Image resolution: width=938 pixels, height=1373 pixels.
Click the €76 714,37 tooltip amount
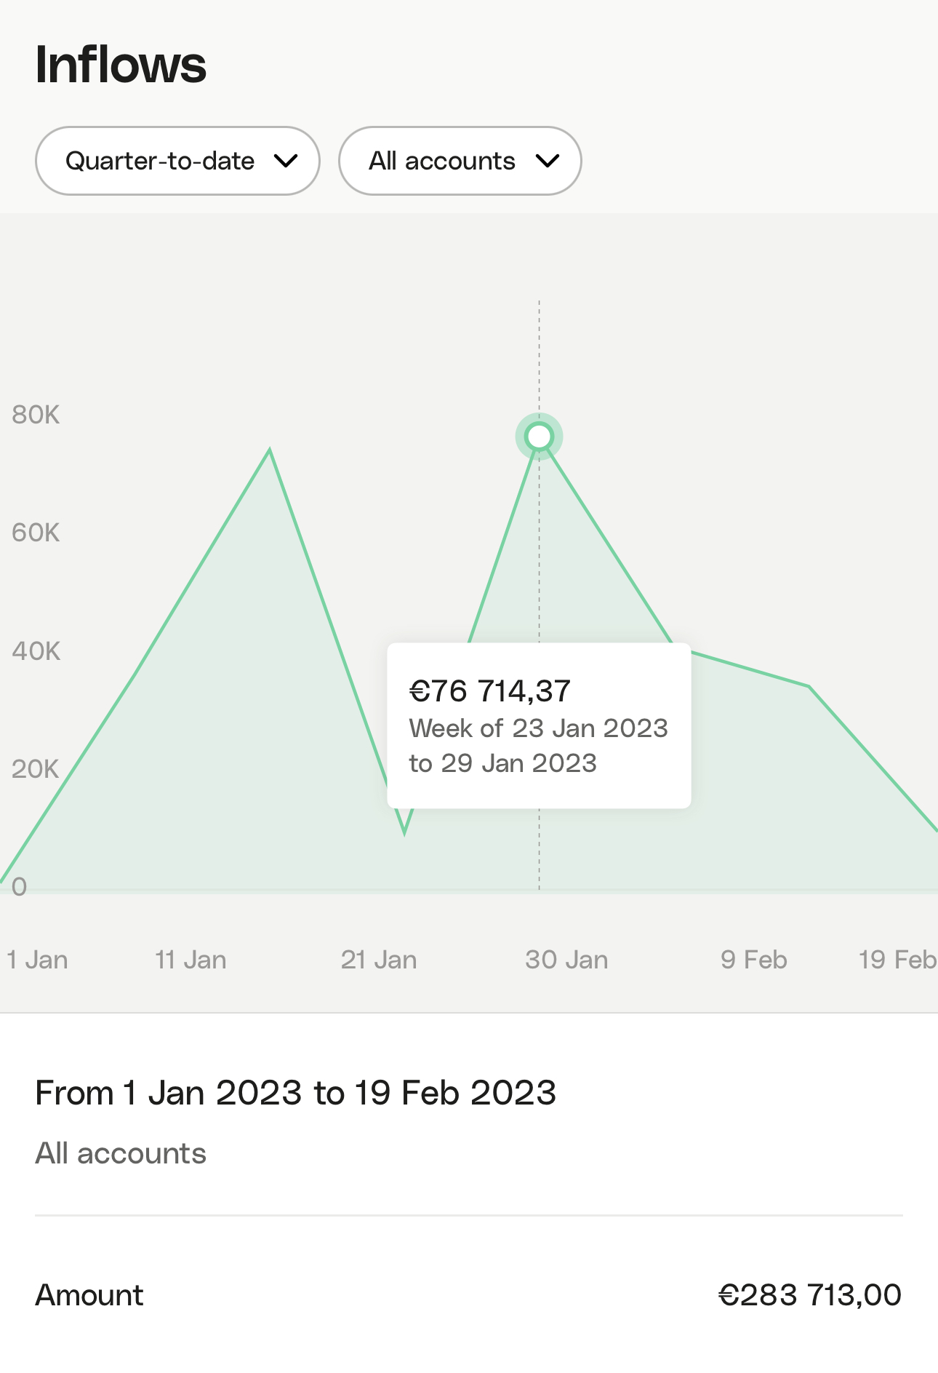(x=490, y=691)
